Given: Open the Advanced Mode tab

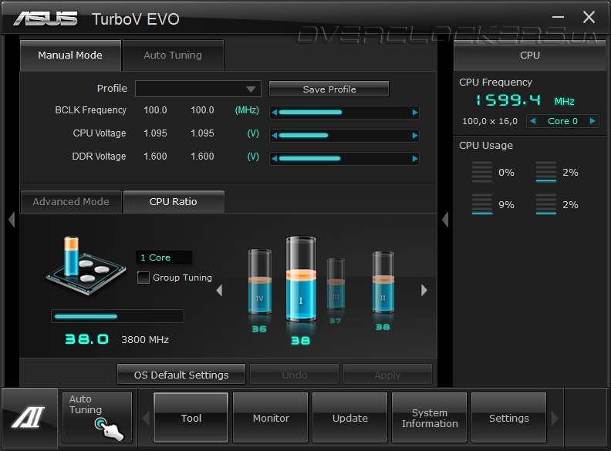Looking at the screenshot, I should click(71, 202).
